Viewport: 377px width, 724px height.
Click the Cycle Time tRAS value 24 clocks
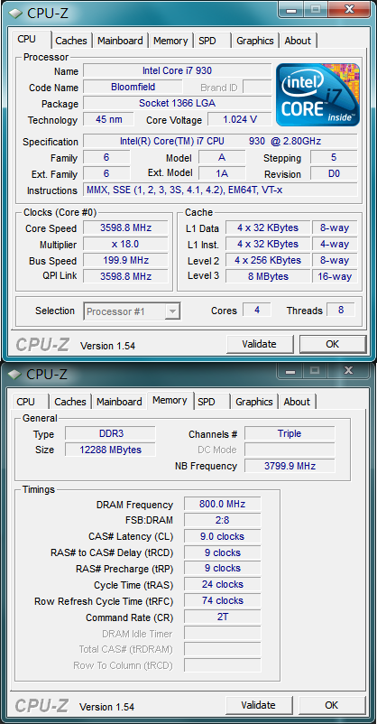coord(223,585)
